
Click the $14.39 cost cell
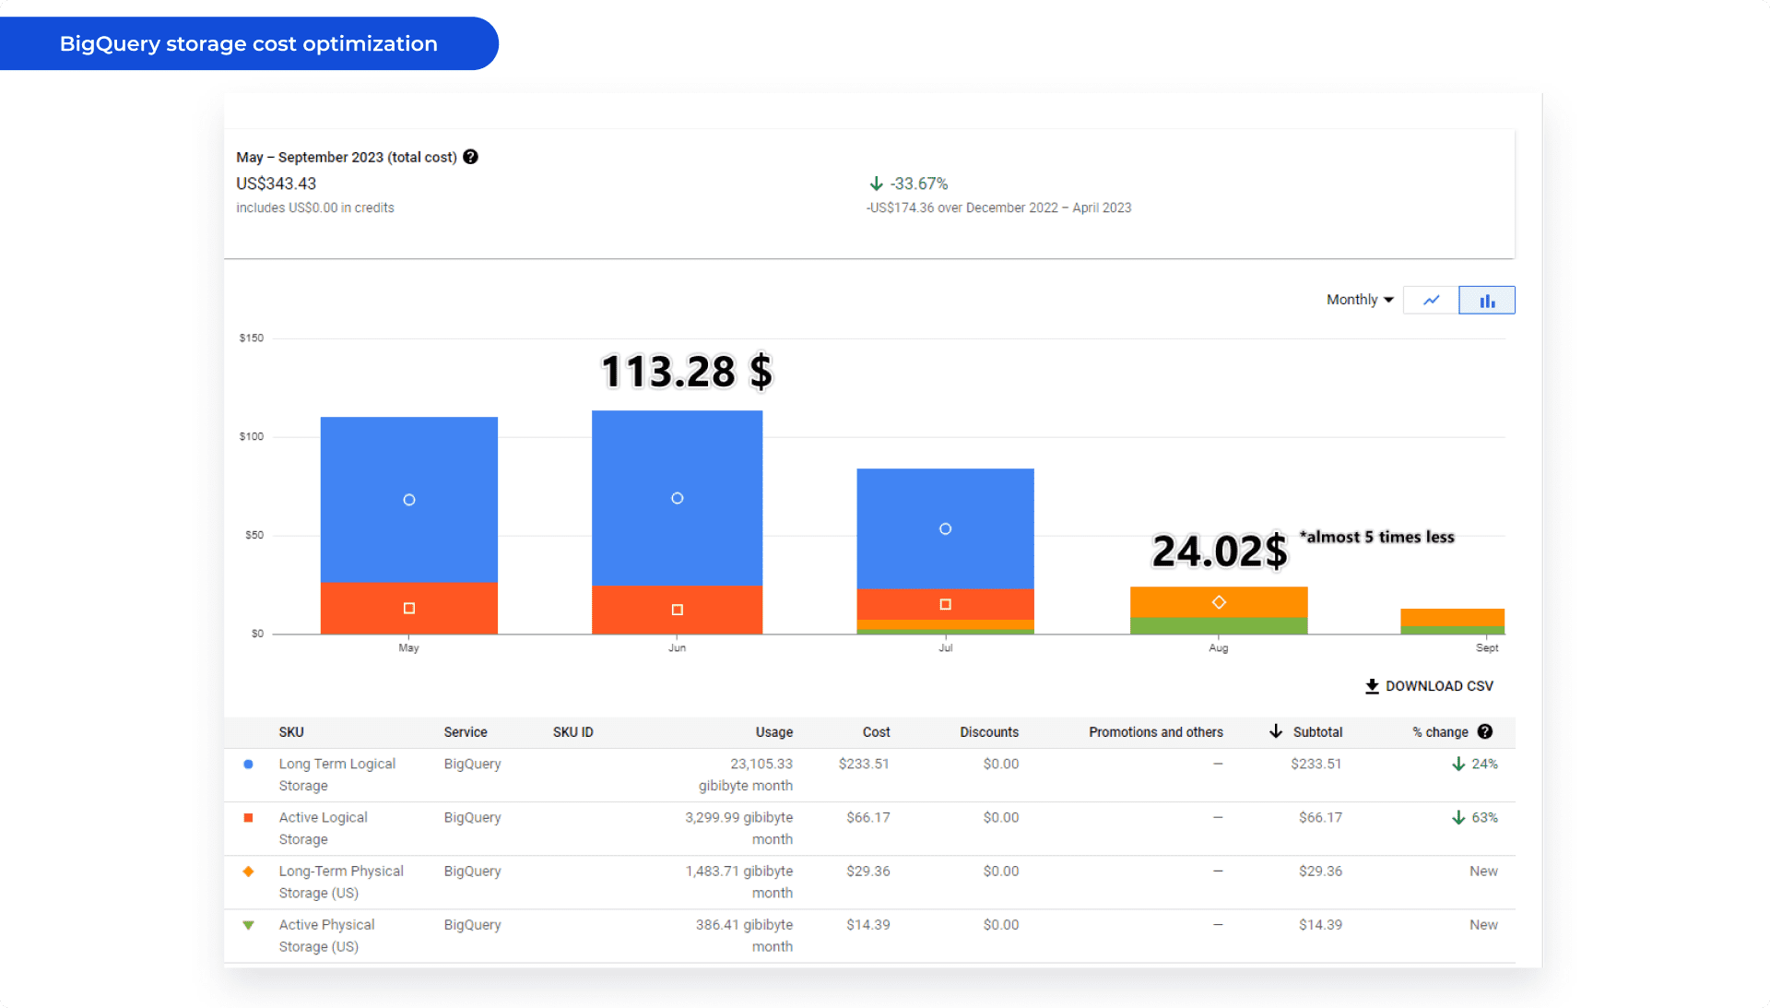pyautogui.click(x=868, y=924)
